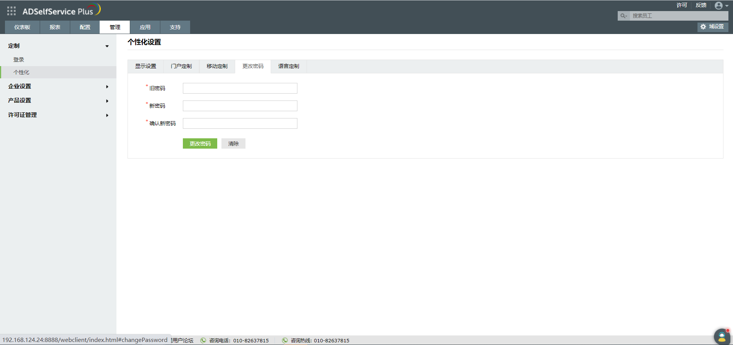Screen dimensions: 733x345
Task: Click the phone icon beside 咨询热线
Action: 285,340
